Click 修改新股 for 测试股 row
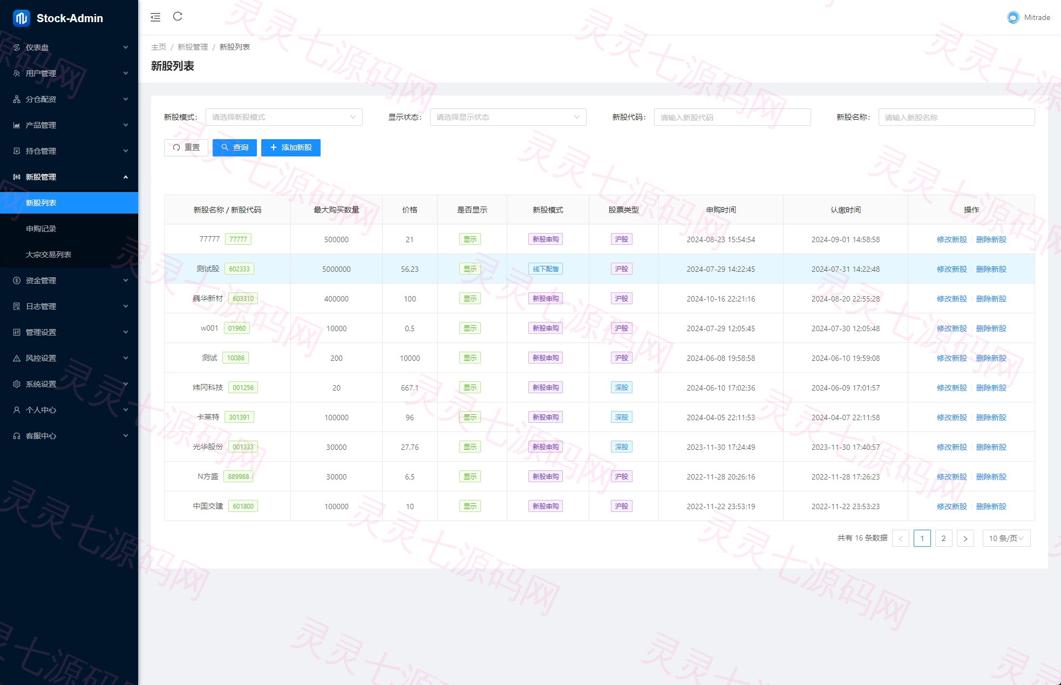 (x=952, y=269)
